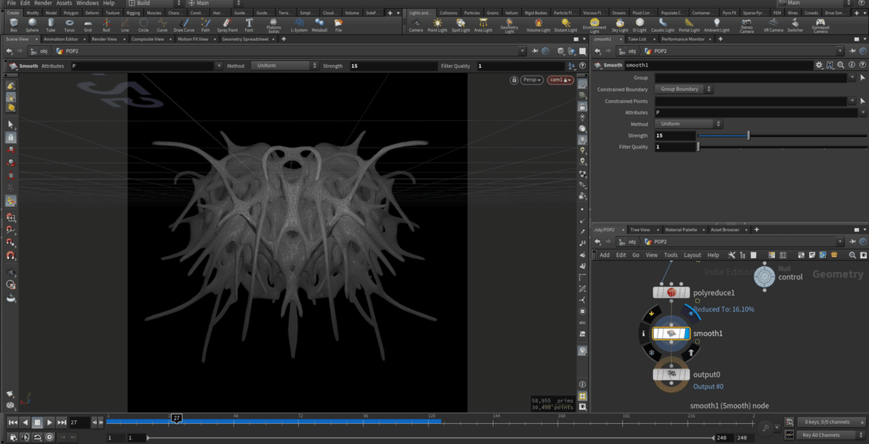Add a Sky Light from shelf
The height and width of the screenshot is (444, 869).
coord(620,25)
